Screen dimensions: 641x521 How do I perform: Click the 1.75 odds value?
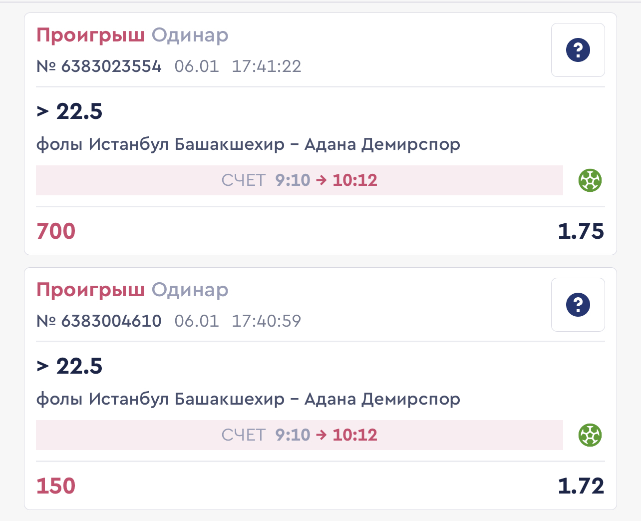tap(581, 231)
